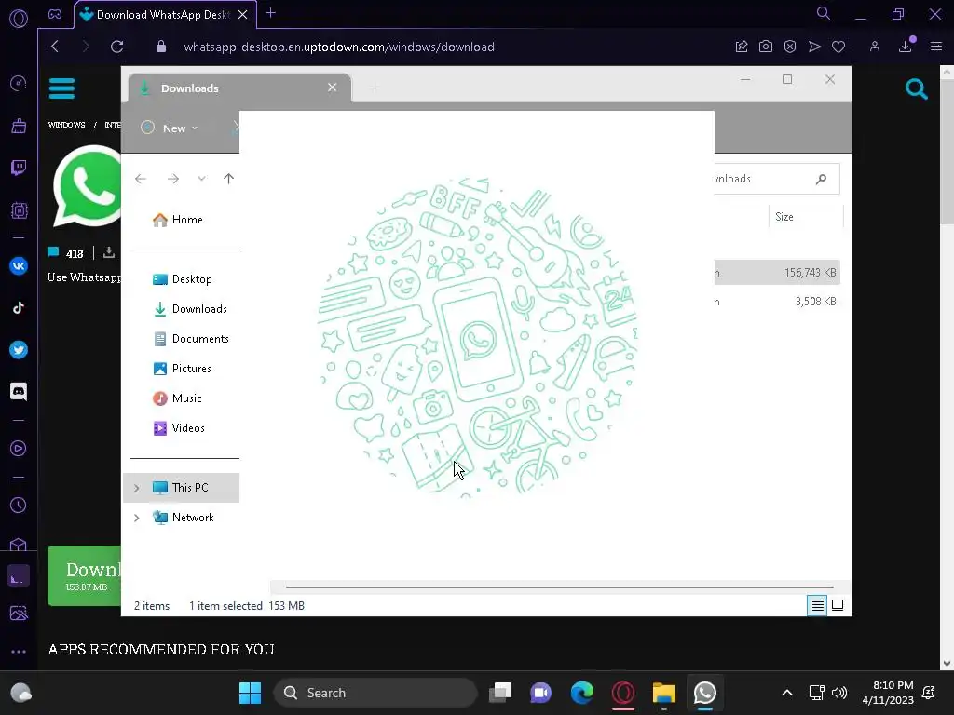
Task: Click green Download button on Uptodown
Action: click(x=85, y=575)
